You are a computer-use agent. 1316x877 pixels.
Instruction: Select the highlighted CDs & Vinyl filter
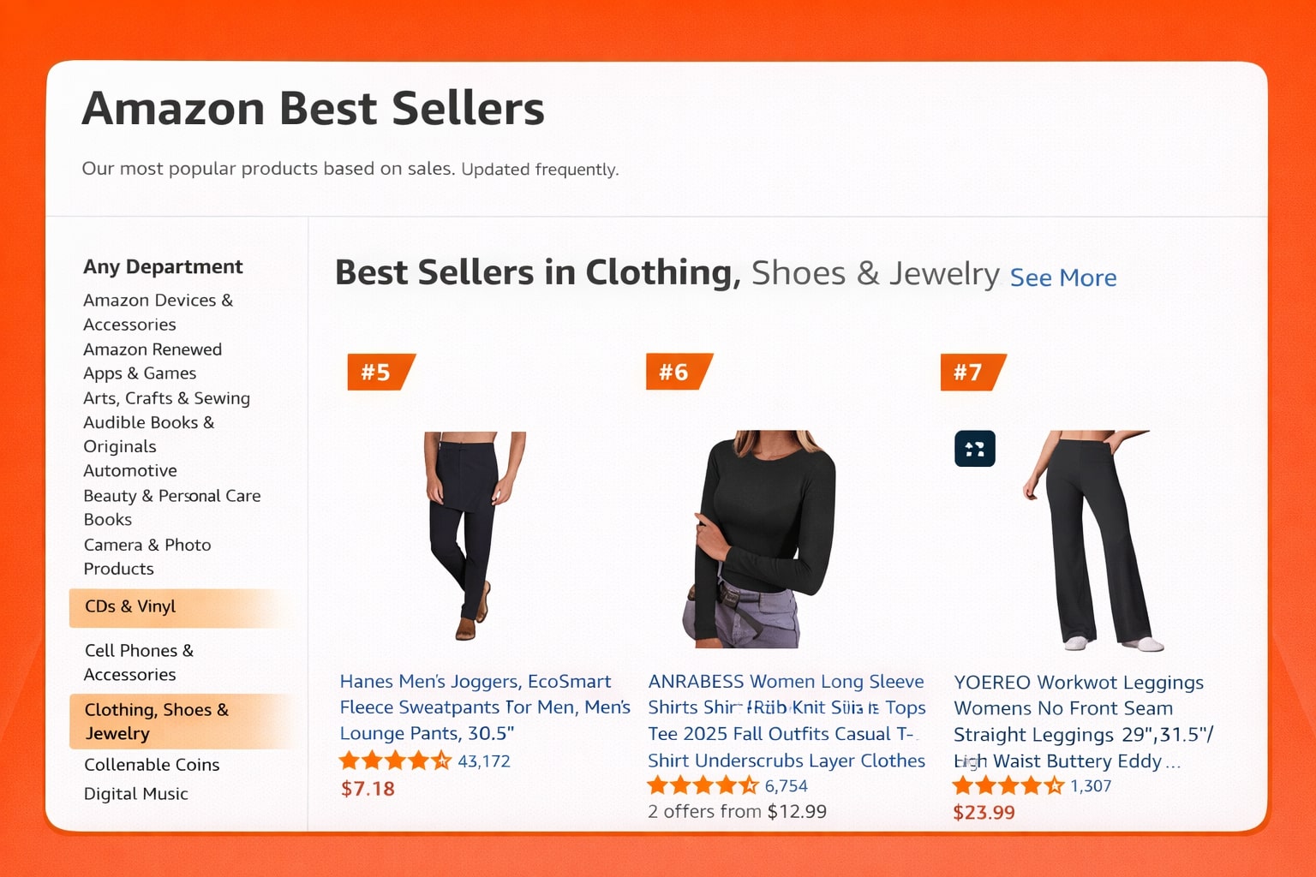[x=129, y=606]
